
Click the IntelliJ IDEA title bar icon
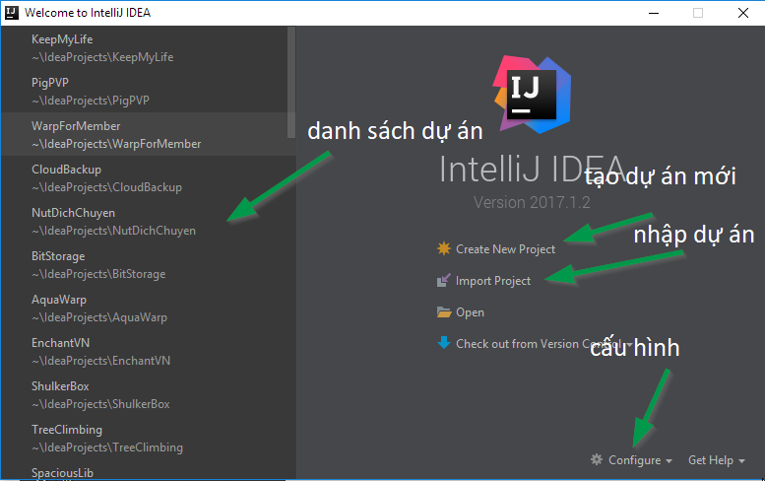tap(11, 12)
